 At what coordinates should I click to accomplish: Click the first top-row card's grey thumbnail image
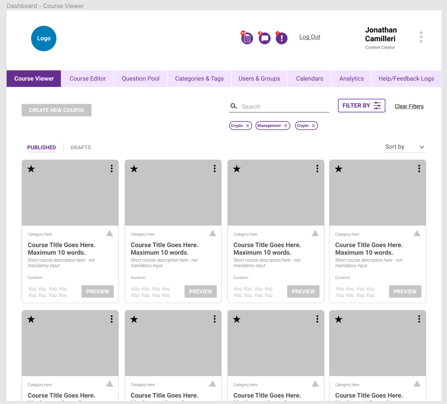[70, 192]
